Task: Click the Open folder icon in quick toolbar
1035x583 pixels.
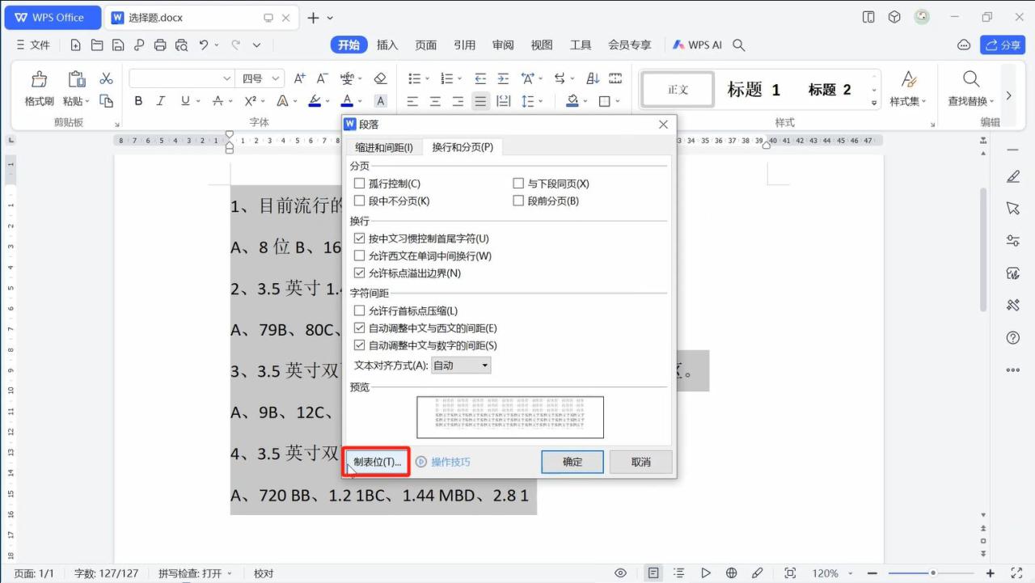Action: point(97,45)
